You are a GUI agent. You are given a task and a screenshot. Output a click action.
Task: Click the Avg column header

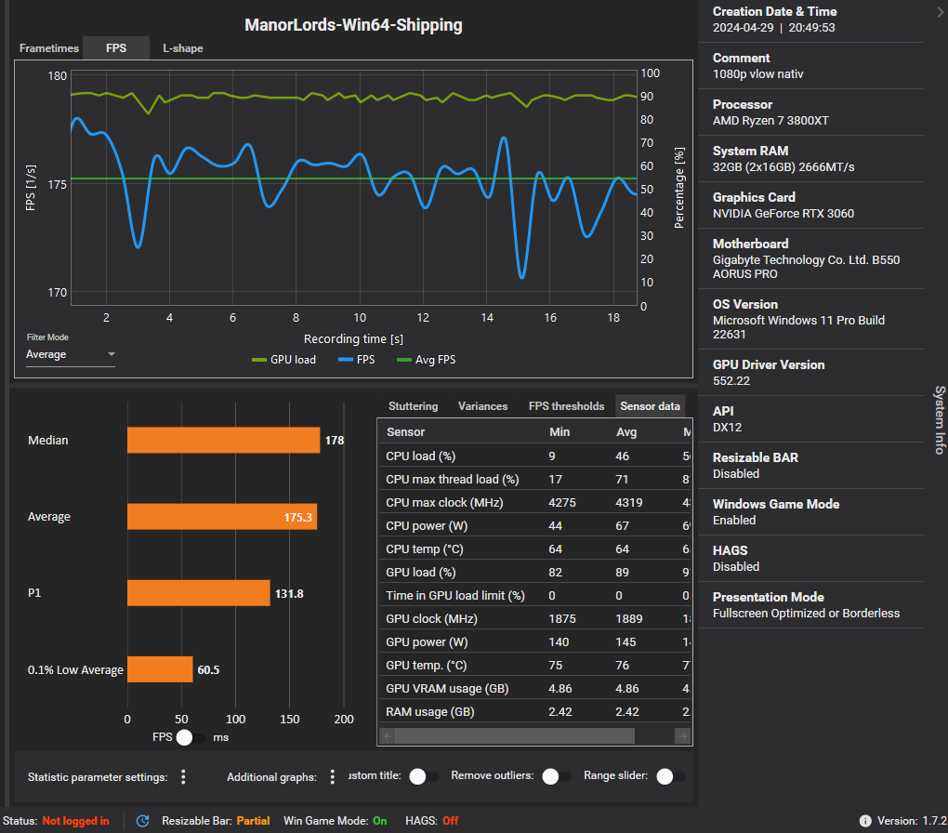coord(626,432)
